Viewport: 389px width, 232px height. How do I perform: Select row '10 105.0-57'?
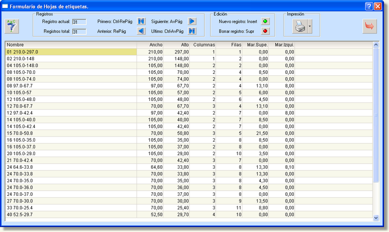coord(189,93)
